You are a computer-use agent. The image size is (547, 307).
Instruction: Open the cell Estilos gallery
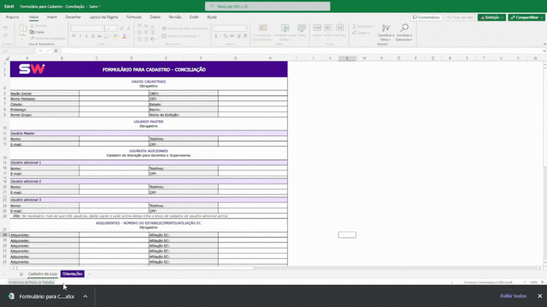pos(302,32)
